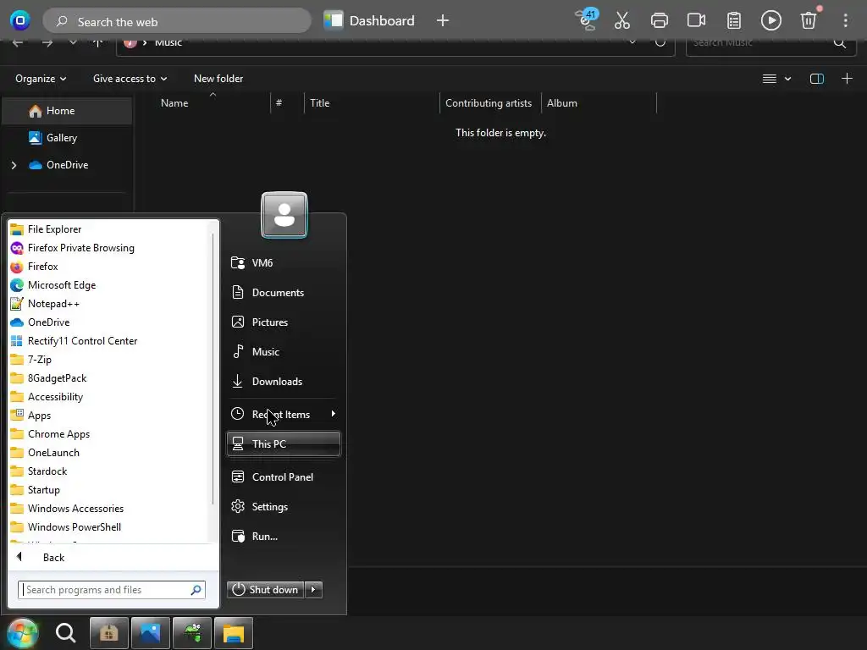Open the Run... dialog
Image resolution: width=867 pixels, height=650 pixels.
pos(283,536)
